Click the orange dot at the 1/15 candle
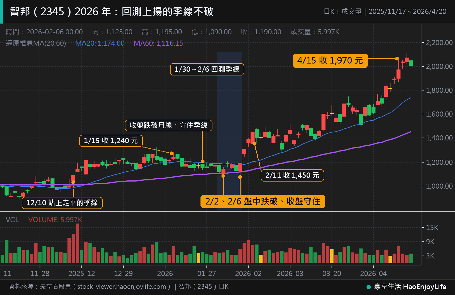 [x=171, y=153]
